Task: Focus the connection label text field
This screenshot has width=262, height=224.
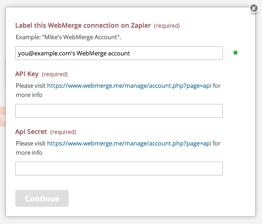Action: (x=119, y=53)
